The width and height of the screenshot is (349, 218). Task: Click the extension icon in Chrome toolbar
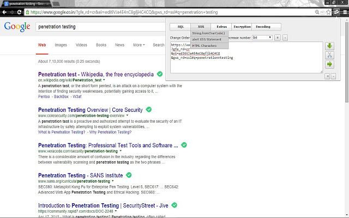pyautogui.click(x=336, y=12)
